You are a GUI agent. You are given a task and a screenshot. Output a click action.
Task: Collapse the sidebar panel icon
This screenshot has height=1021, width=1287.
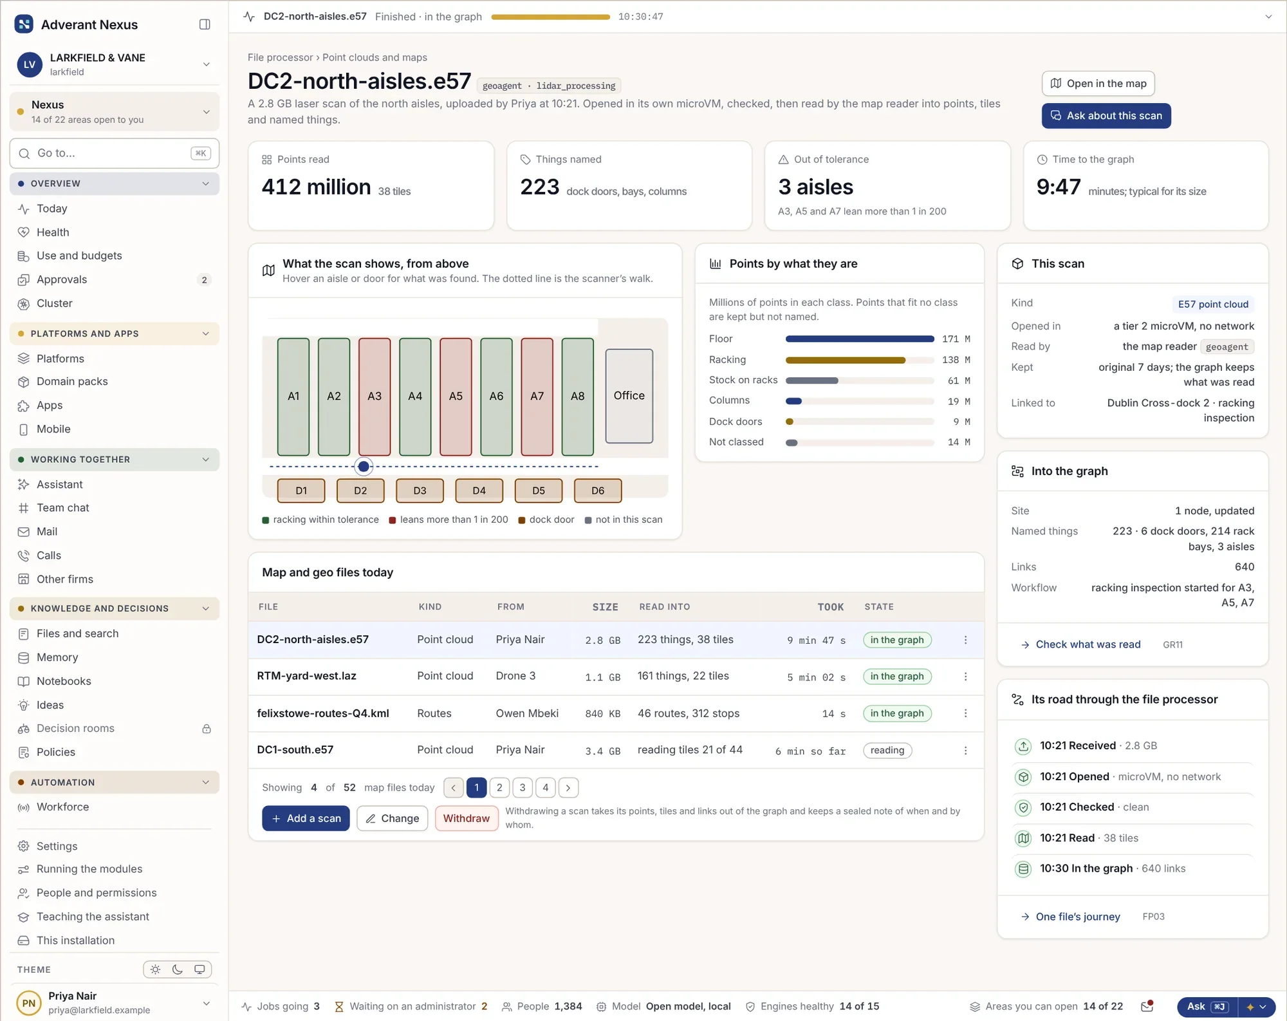pos(205,24)
